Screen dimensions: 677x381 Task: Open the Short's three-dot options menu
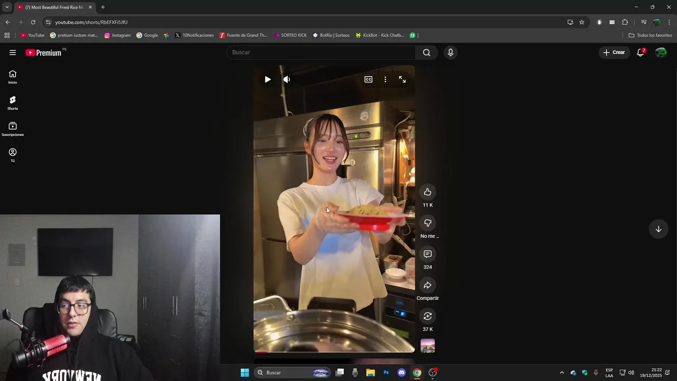point(385,79)
